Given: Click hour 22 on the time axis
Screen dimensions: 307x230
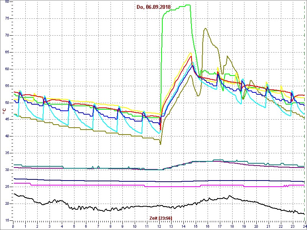Looking at the screenshot, I should pyautogui.click(x=280, y=226).
